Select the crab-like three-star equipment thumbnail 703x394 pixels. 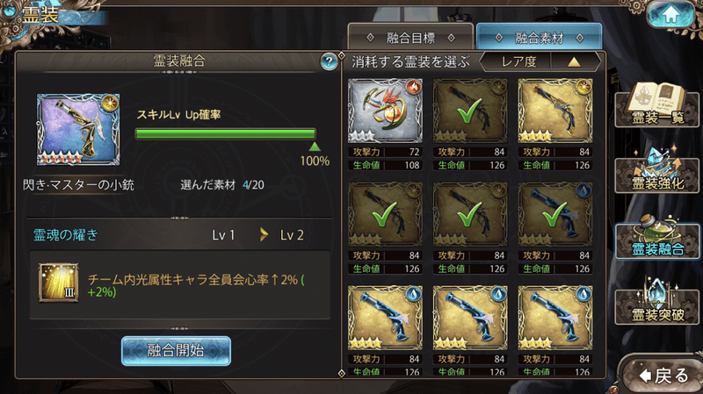click(x=385, y=111)
